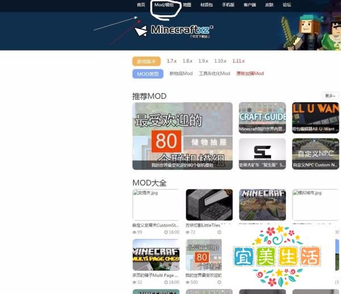Open the LittleTiles saw block thumbnail
Screen dimensions: 341x294
pos(209,205)
